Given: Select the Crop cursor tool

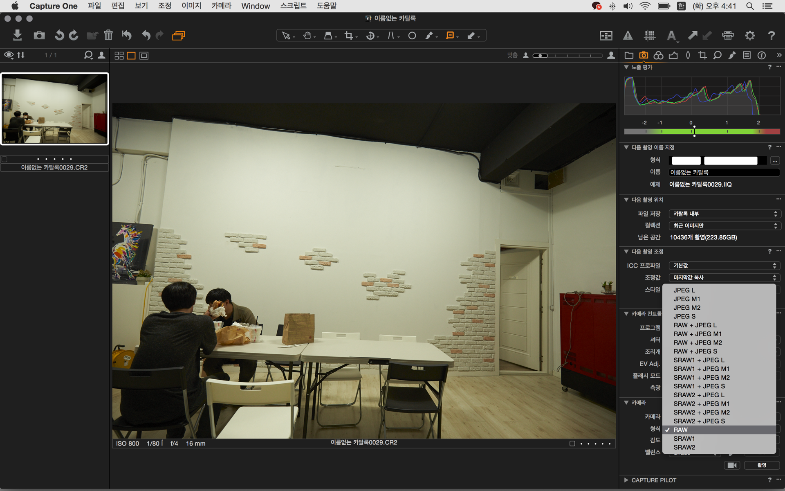Looking at the screenshot, I should coord(349,36).
